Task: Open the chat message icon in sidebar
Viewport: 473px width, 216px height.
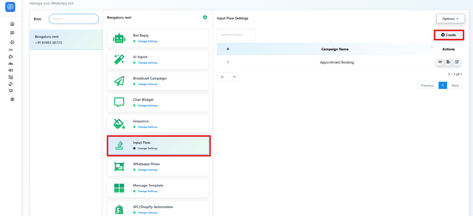Action: click(12, 33)
